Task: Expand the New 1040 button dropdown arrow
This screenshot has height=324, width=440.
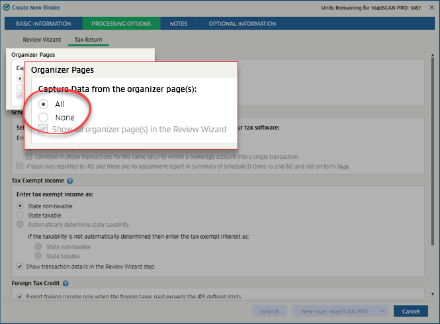Action: coord(382,311)
